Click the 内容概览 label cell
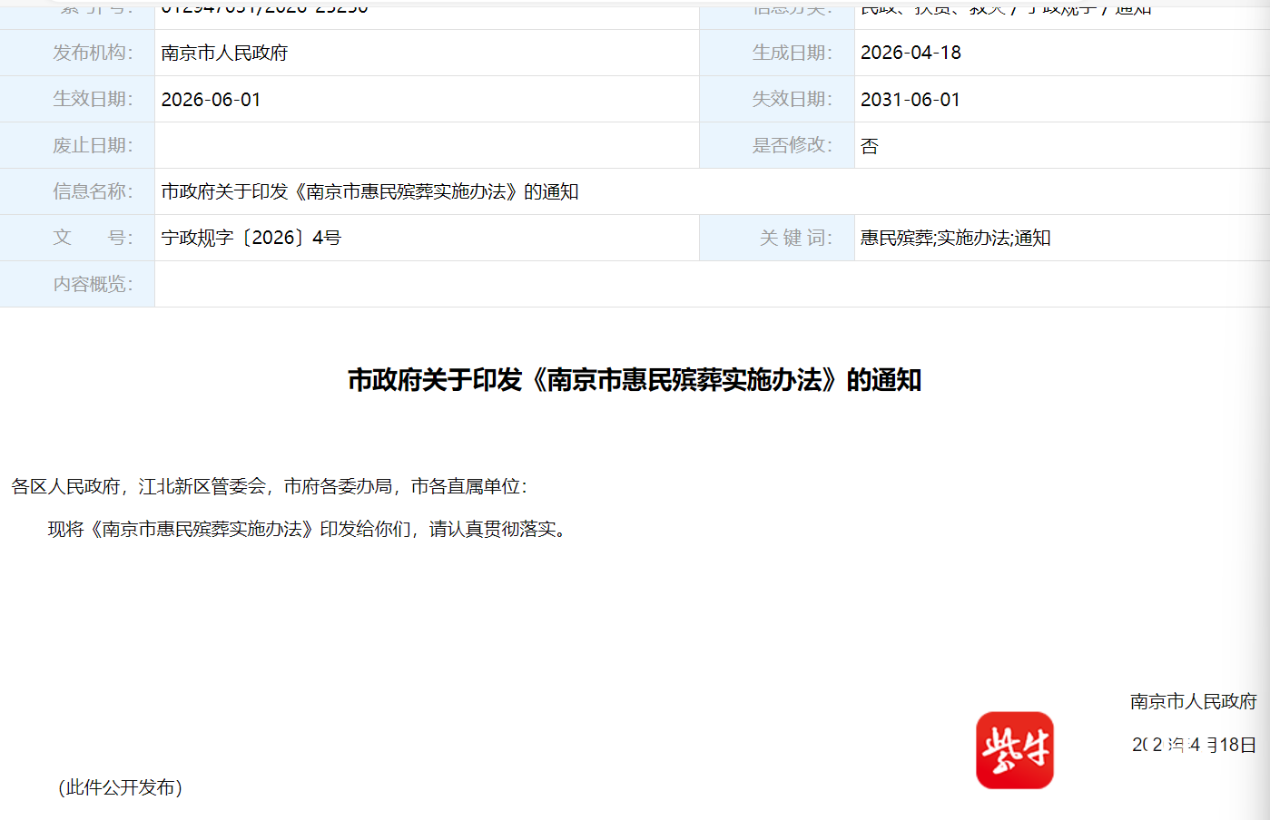 pos(92,285)
